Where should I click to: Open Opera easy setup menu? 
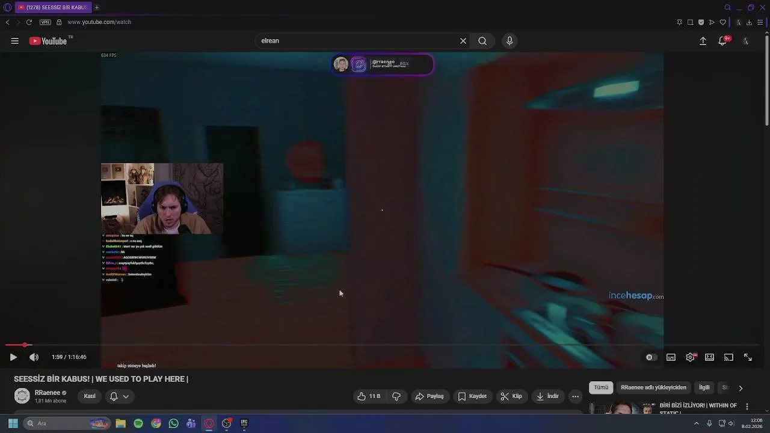point(760,22)
